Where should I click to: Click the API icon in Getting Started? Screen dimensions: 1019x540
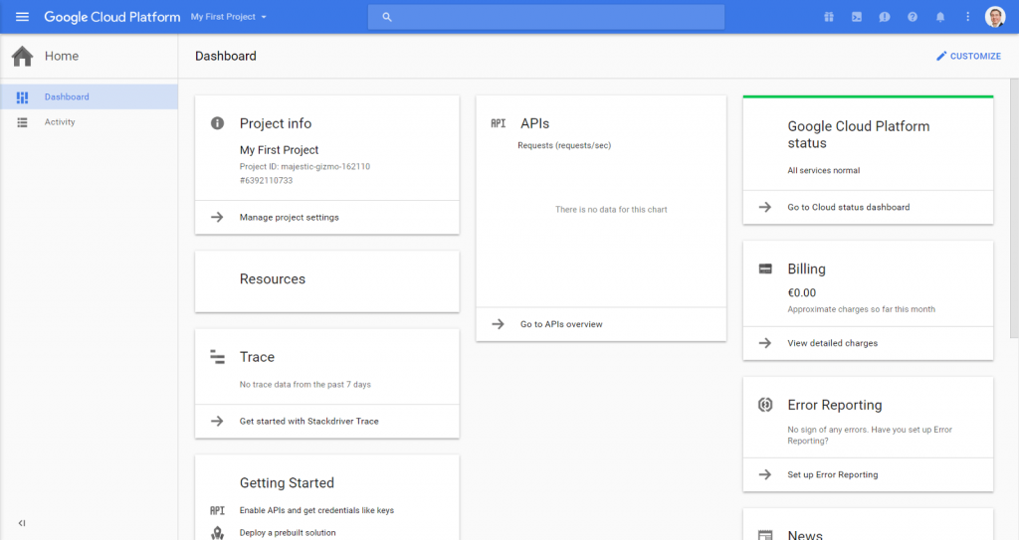coord(217,511)
